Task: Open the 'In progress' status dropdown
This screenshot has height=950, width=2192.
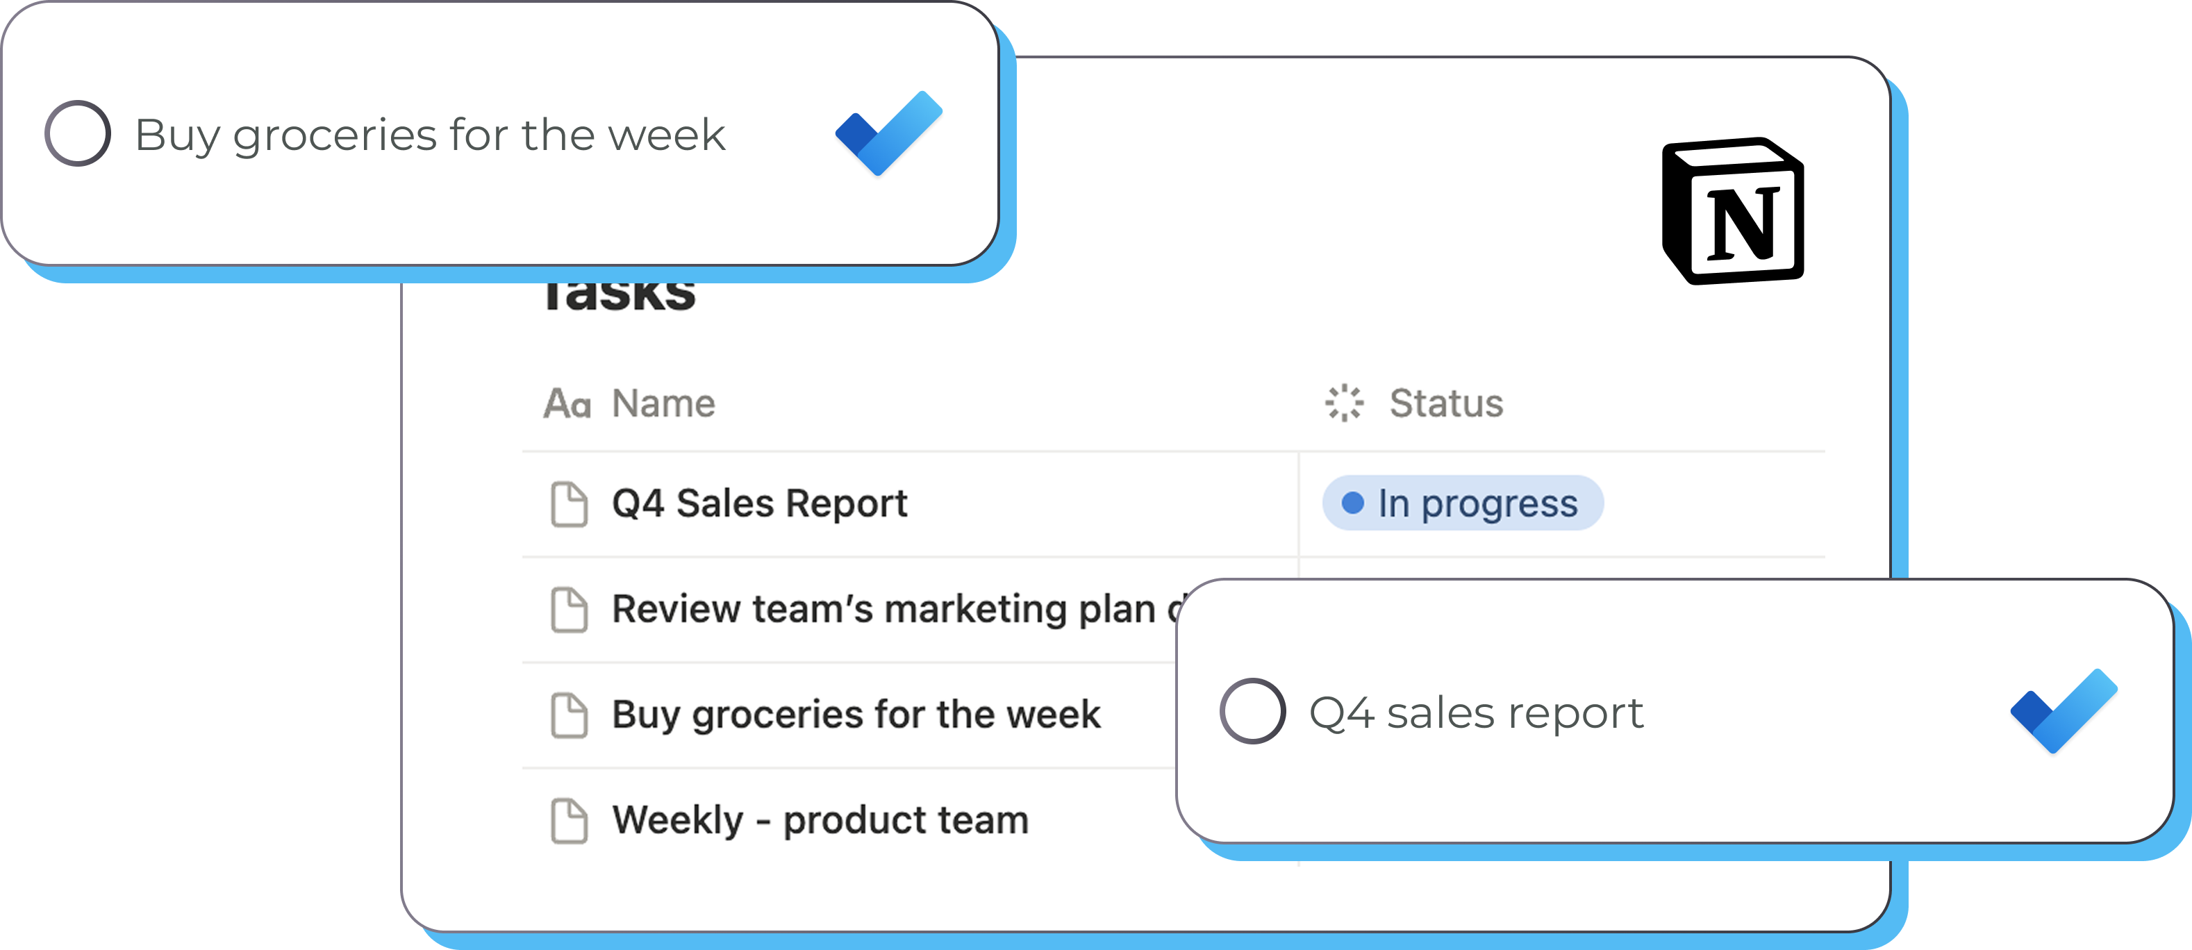Action: (1462, 503)
